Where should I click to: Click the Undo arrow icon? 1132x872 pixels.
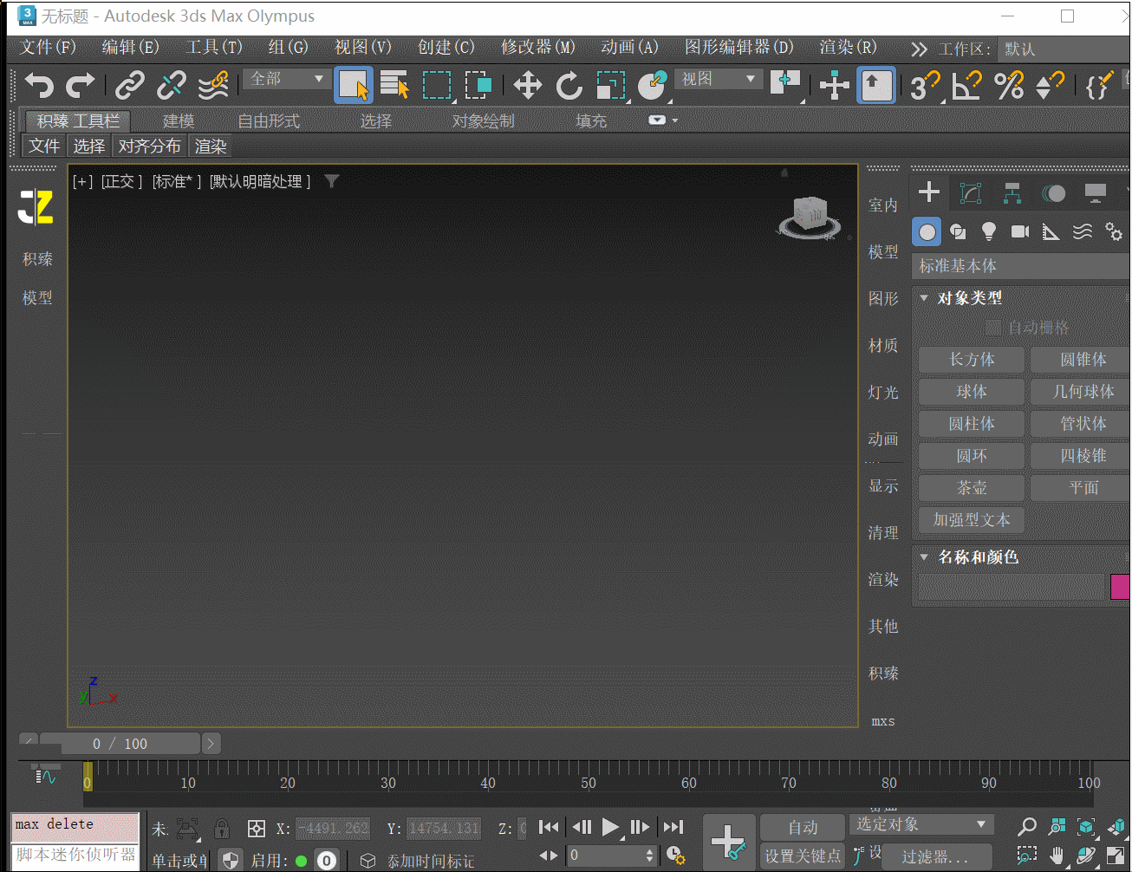pyautogui.click(x=39, y=85)
